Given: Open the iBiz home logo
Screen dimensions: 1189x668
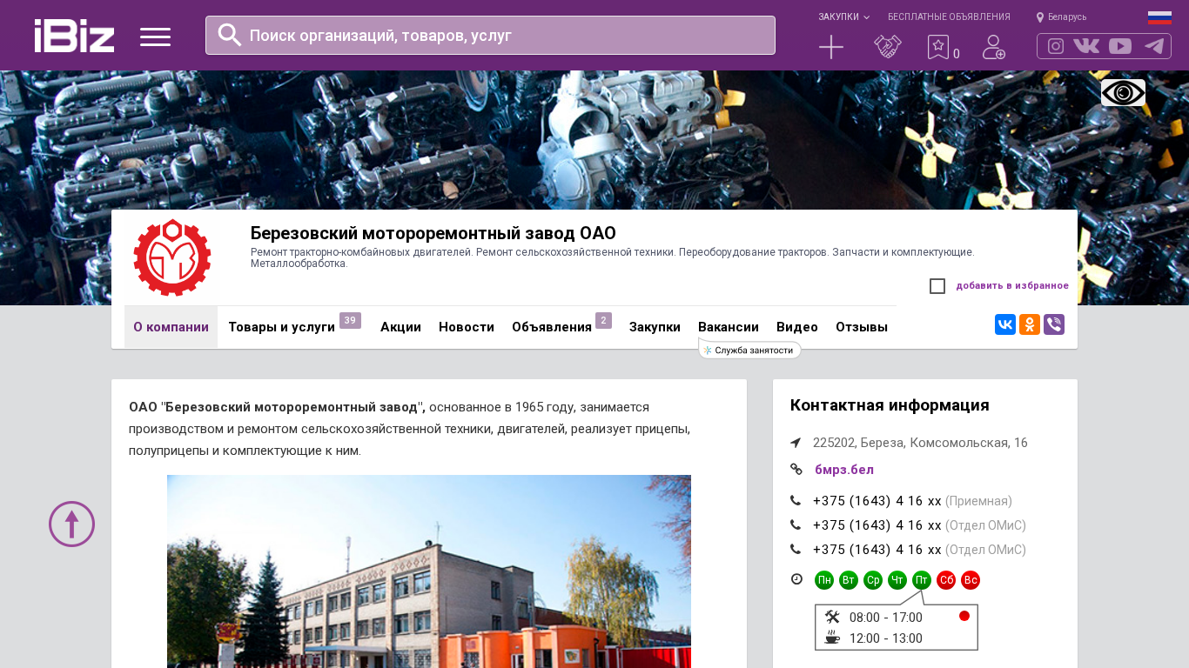Looking at the screenshot, I should point(74,36).
